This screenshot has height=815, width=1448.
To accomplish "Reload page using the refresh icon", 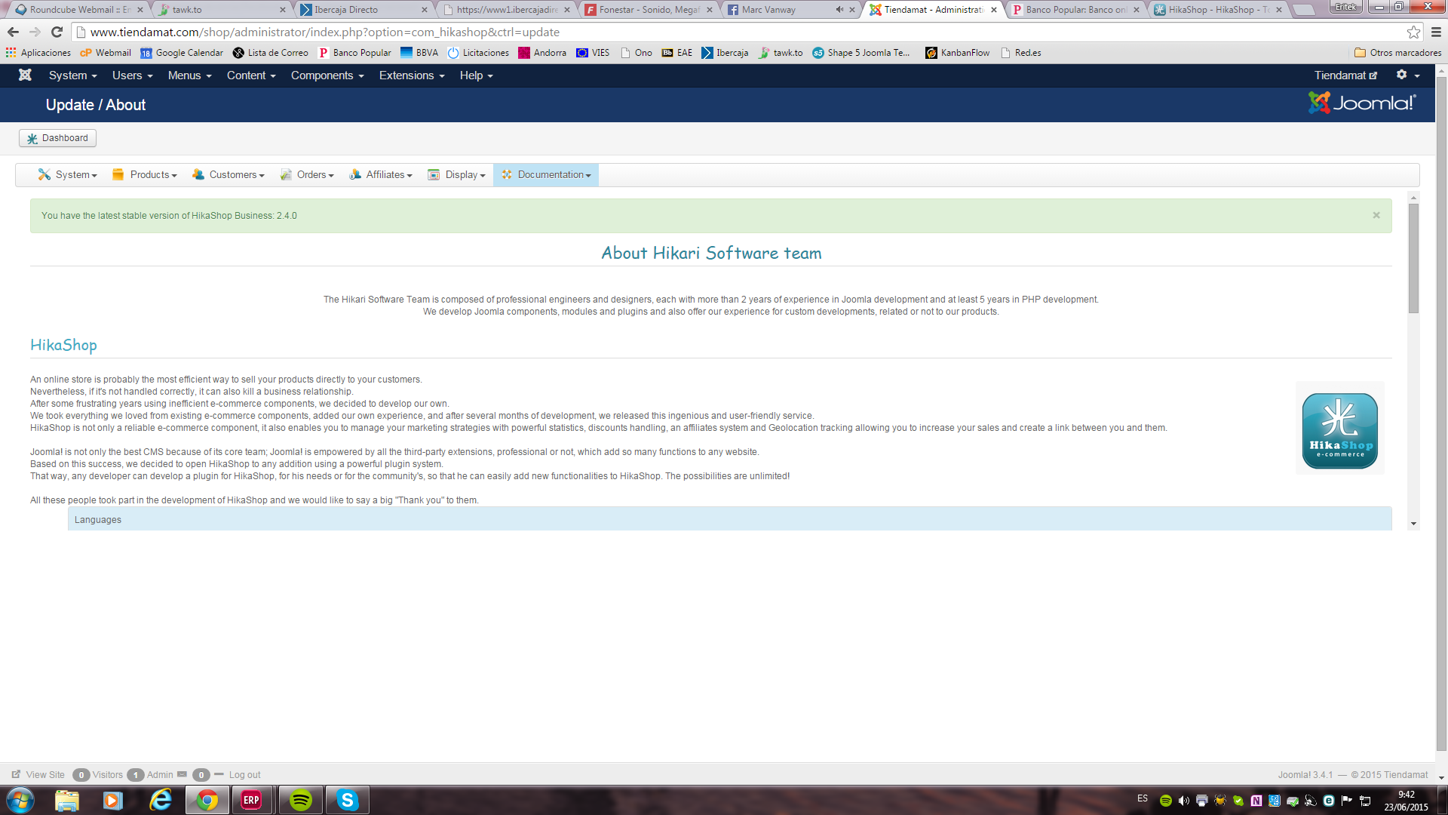I will click(x=57, y=32).
